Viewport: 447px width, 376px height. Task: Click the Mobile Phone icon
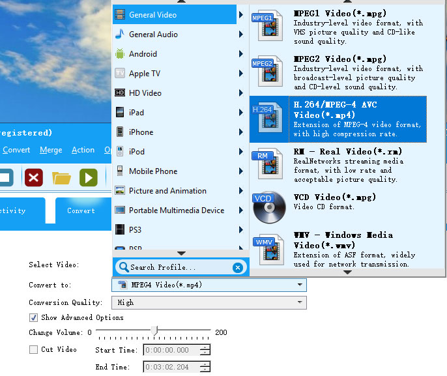pyautogui.click(x=120, y=171)
